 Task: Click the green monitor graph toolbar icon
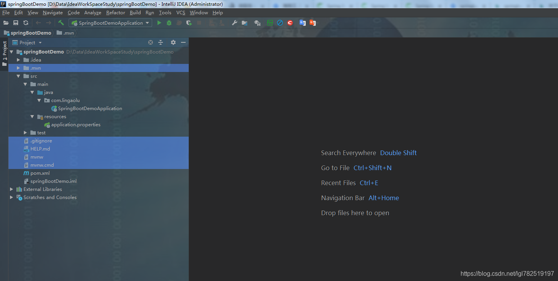point(270,23)
